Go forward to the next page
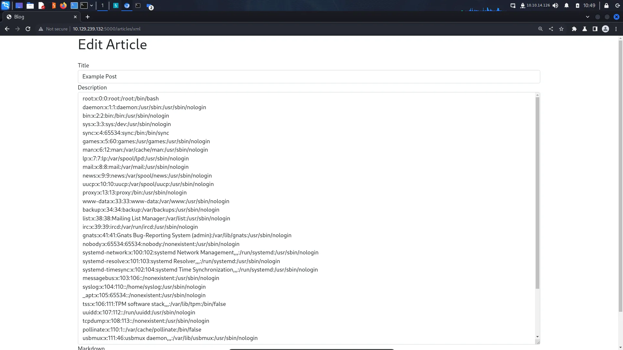623x350 pixels. [18, 29]
